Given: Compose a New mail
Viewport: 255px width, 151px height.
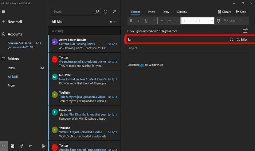Looking at the screenshot, I should (15, 21).
